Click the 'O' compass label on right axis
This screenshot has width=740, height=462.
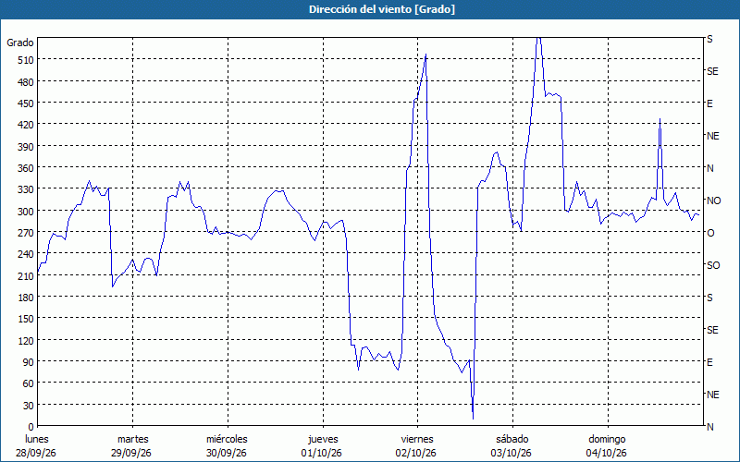coord(710,233)
